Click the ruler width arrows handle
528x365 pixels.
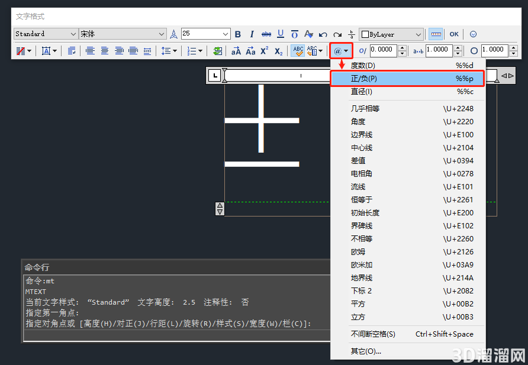tap(507, 76)
